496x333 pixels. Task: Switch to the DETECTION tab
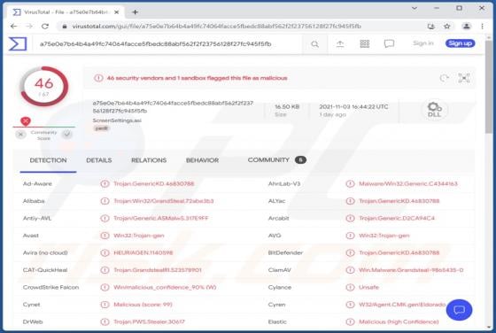pyautogui.click(x=48, y=160)
